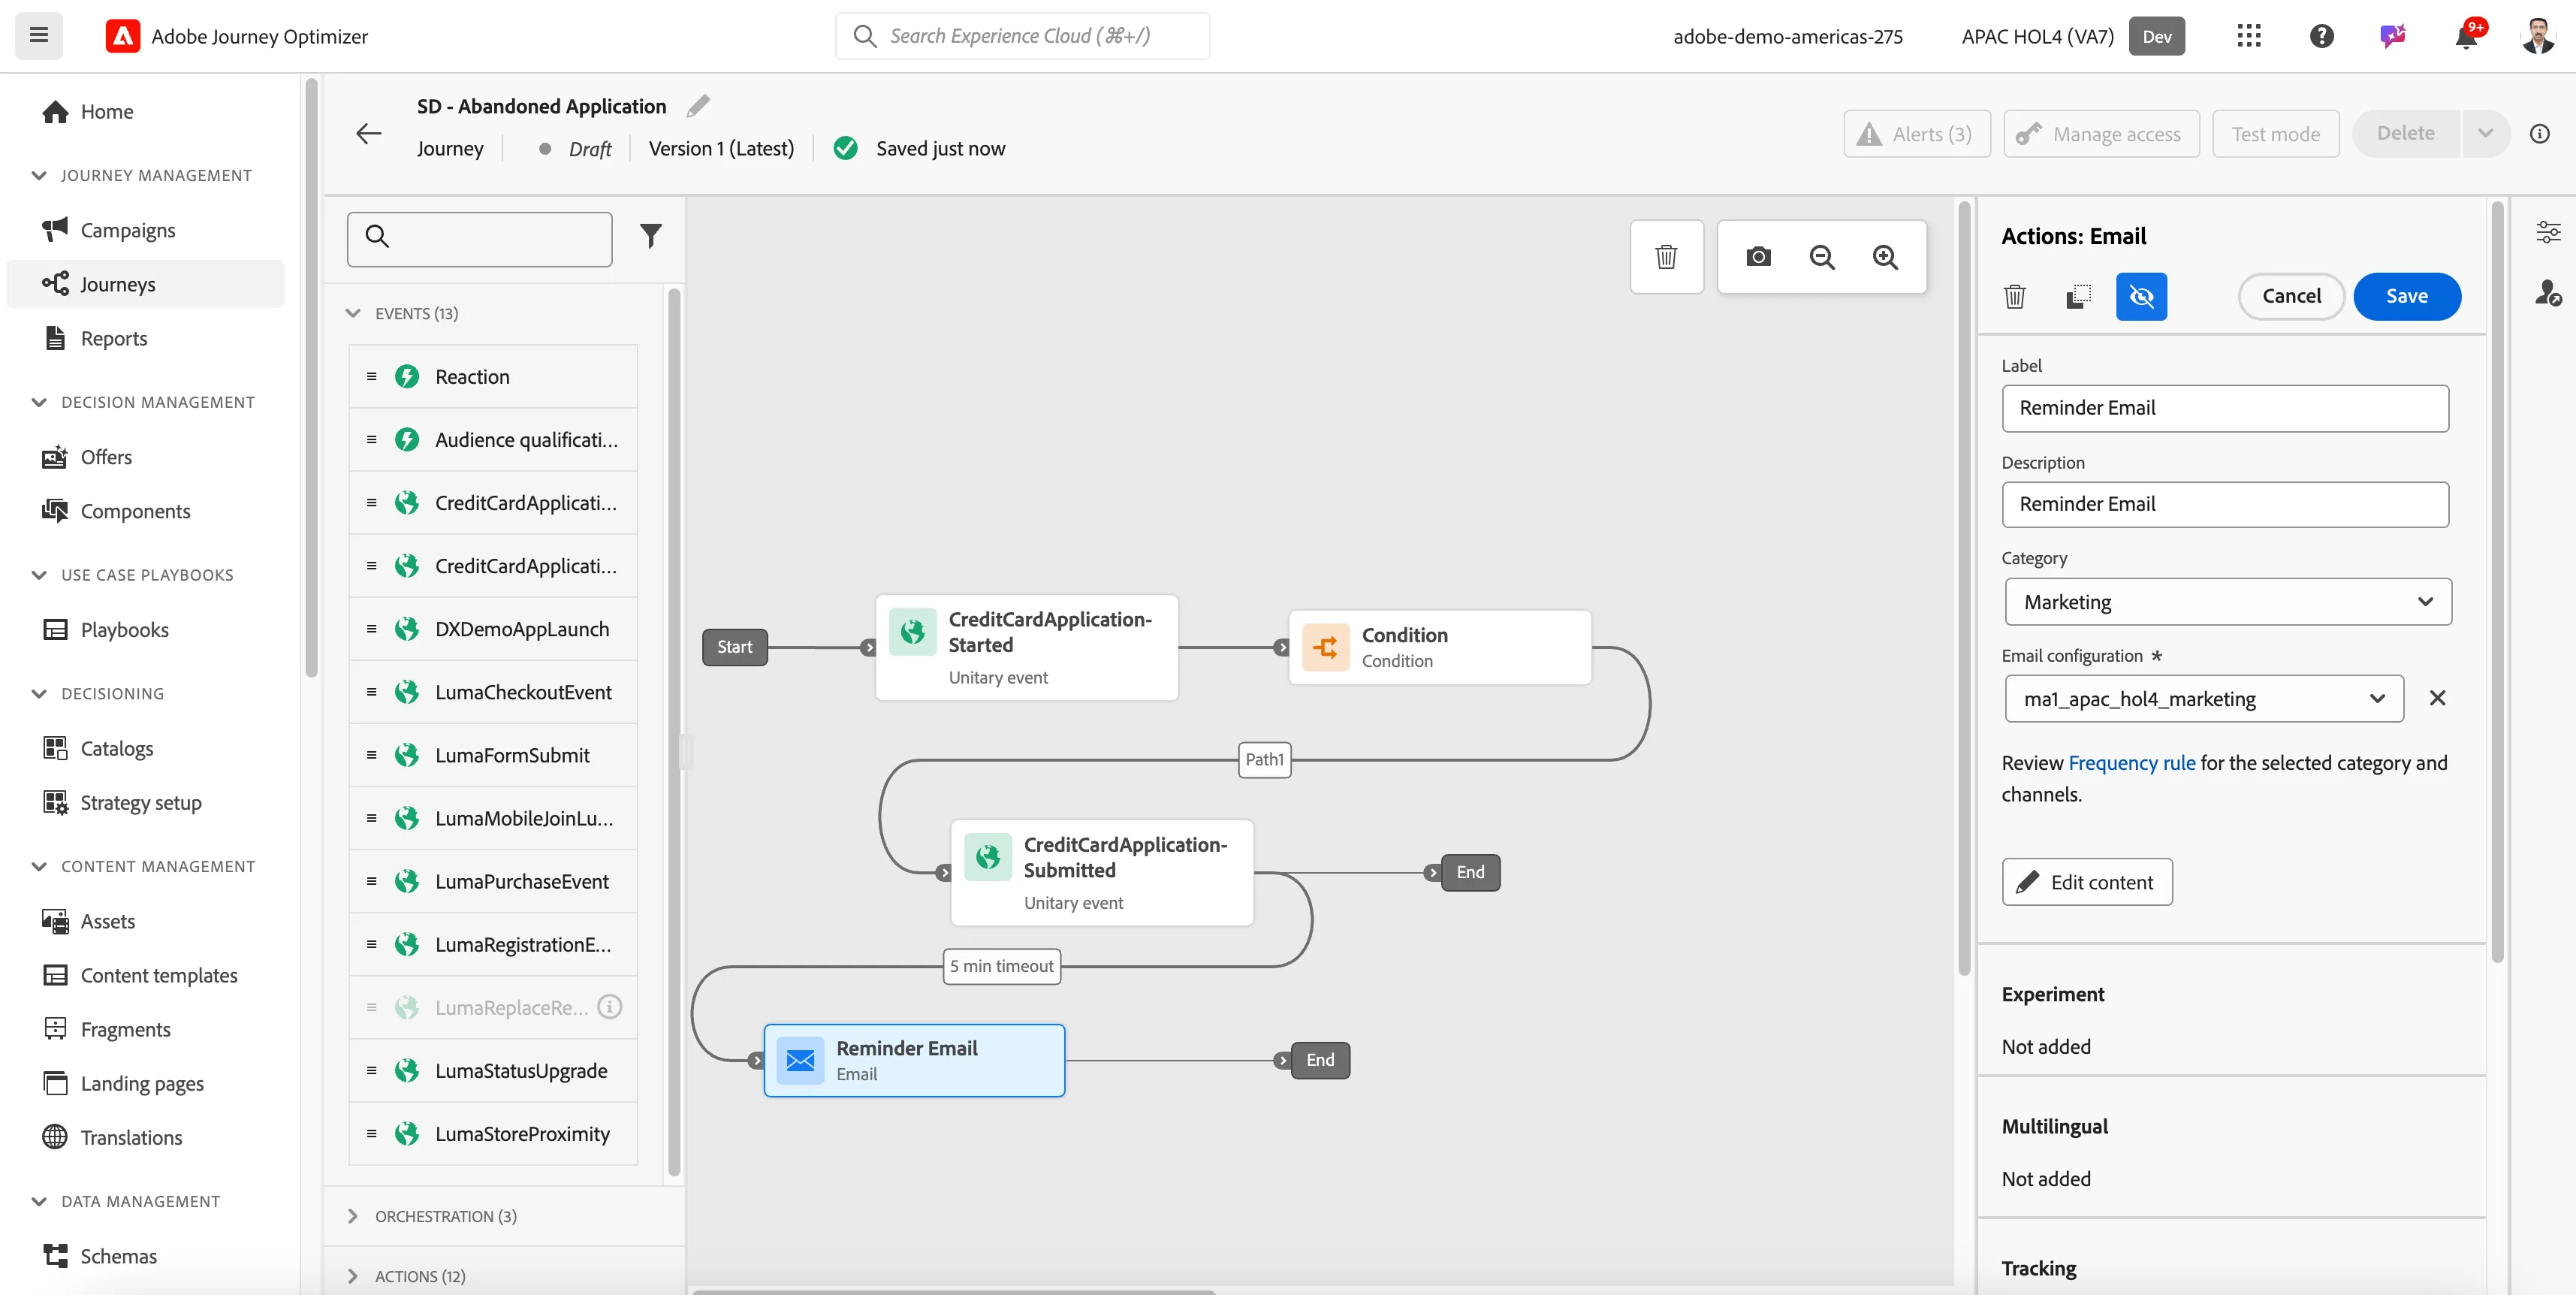Image resolution: width=2576 pixels, height=1295 pixels.
Task: Open the journey properties sliders icon
Action: 2548,232
